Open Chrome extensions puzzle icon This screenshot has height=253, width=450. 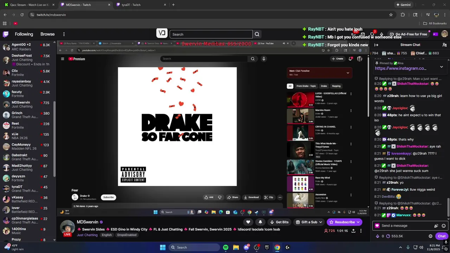click(403, 15)
